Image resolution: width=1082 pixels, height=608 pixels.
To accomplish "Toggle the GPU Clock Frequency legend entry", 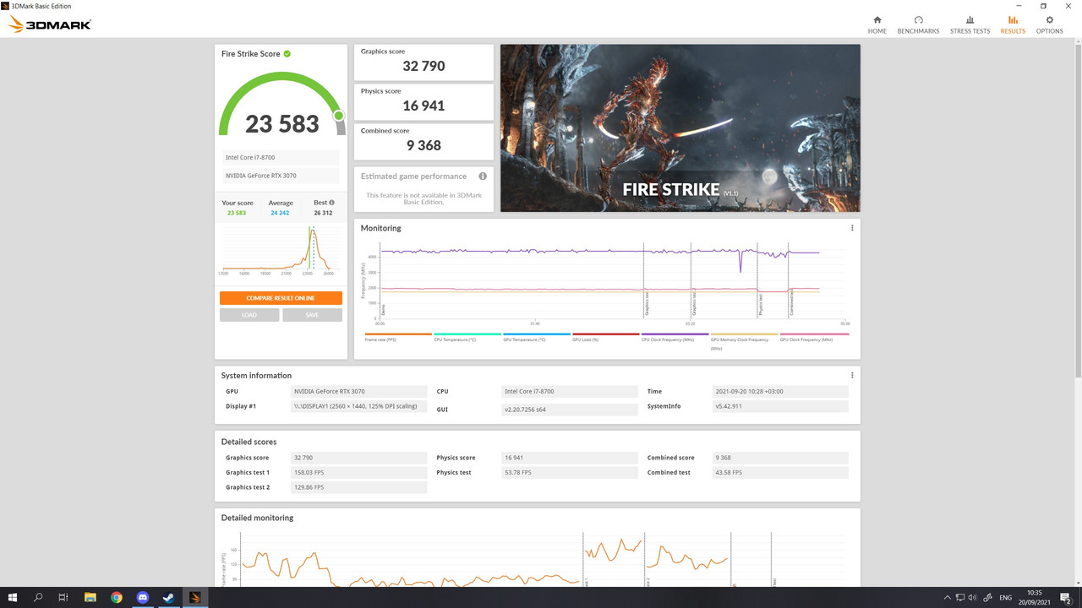I will pos(814,337).
